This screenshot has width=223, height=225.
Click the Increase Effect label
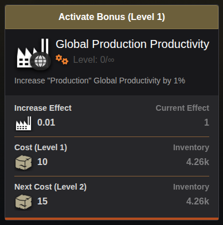coord(43,108)
